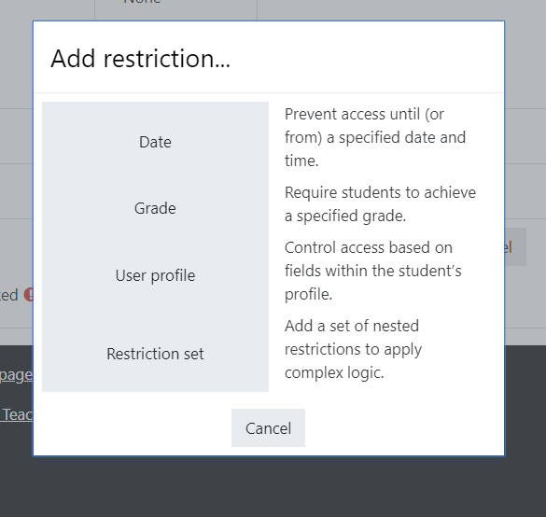This screenshot has width=546, height=517.
Task: Click the text ending in 'ed' beside the warning icon
Action: (8, 295)
